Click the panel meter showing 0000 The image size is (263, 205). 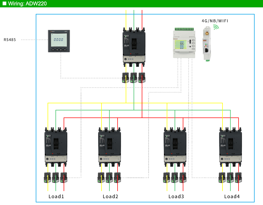(x=59, y=41)
